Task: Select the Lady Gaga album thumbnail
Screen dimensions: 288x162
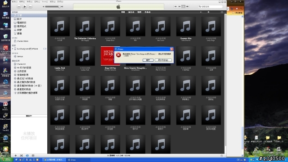Action: pyautogui.click(x=211, y=27)
